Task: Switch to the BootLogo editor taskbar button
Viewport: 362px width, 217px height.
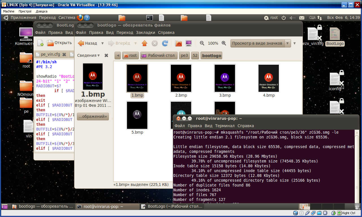Action: (x=172, y=207)
